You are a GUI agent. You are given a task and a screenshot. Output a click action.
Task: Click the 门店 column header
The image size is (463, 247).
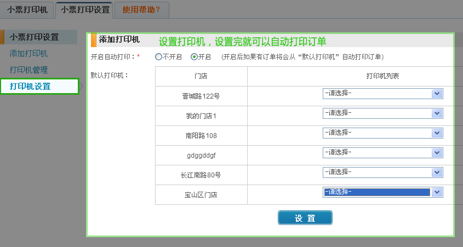tap(201, 76)
